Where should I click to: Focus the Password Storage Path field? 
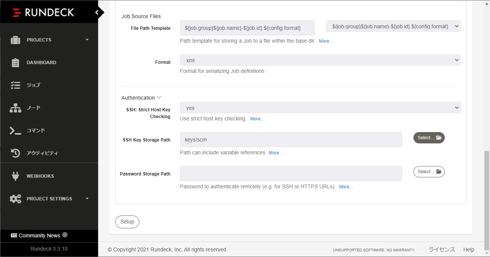coord(291,174)
